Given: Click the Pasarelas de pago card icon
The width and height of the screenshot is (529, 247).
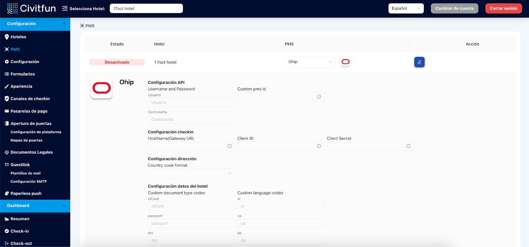Looking at the screenshot, I should (7, 111).
